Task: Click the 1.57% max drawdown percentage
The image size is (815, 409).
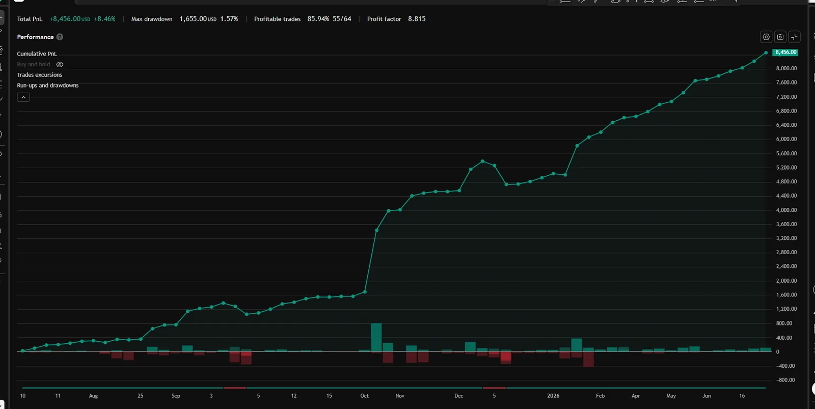Action: pos(229,19)
